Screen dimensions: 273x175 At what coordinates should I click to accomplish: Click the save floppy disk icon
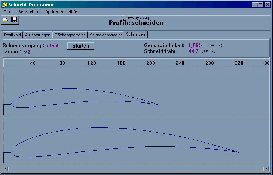tap(14, 20)
